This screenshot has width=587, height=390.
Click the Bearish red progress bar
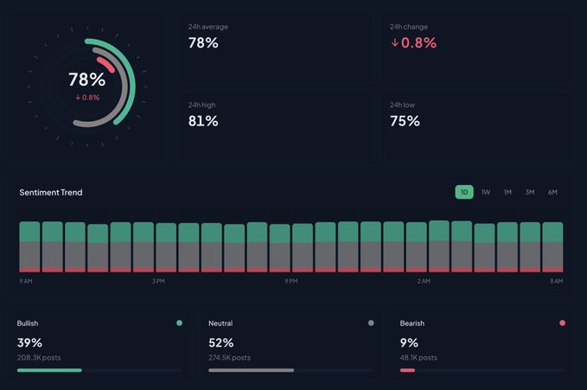point(407,370)
